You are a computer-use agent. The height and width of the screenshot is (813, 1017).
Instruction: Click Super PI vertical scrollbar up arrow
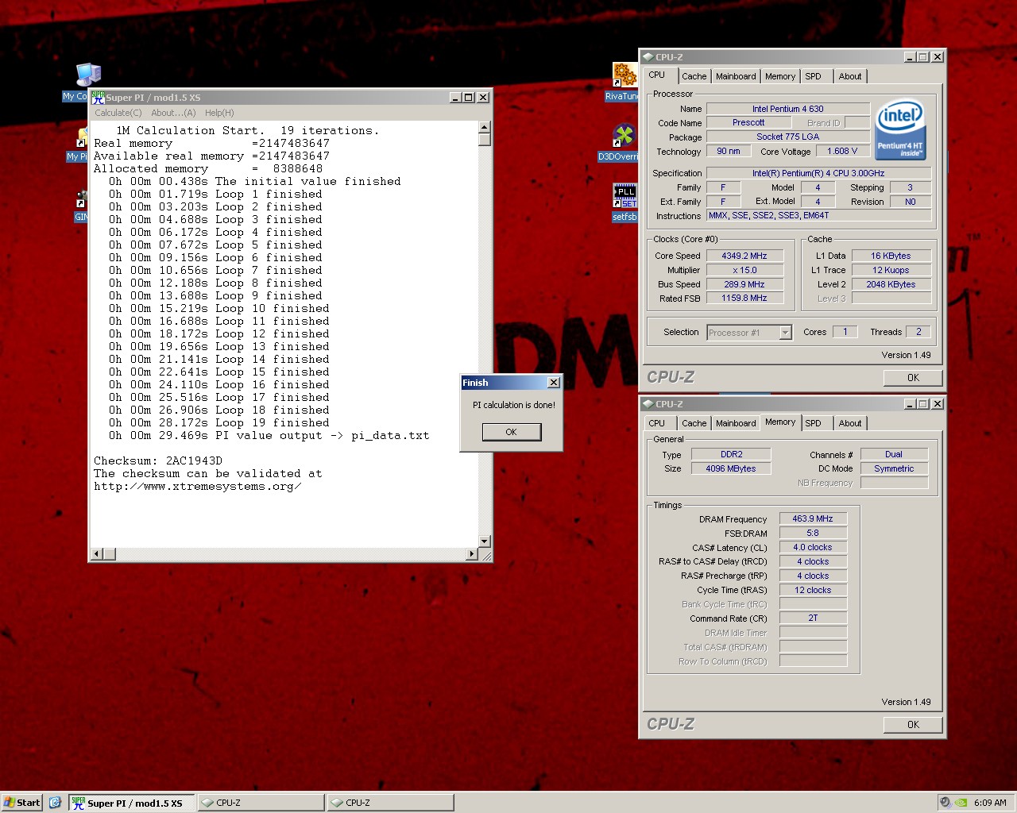tap(485, 127)
